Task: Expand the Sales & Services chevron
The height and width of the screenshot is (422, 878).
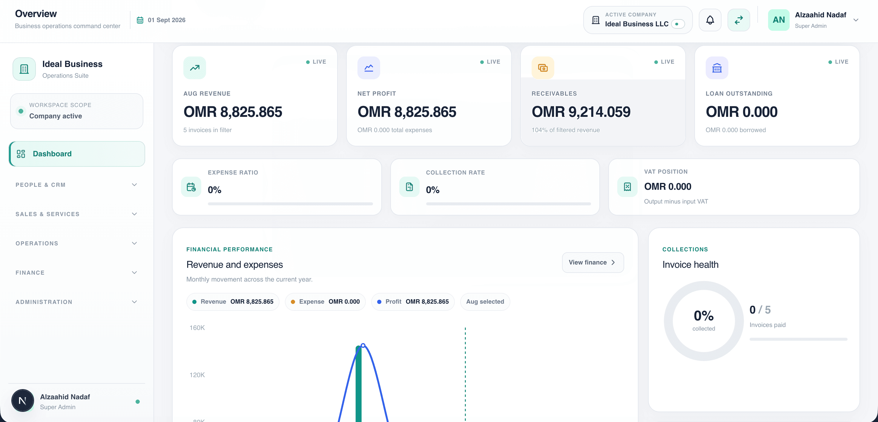Action: point(134,214)
